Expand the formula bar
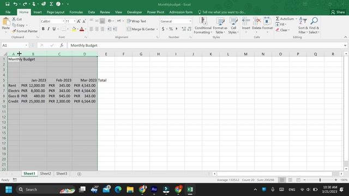The height and width of the screenshot is (196, 349). coord(345,45)
